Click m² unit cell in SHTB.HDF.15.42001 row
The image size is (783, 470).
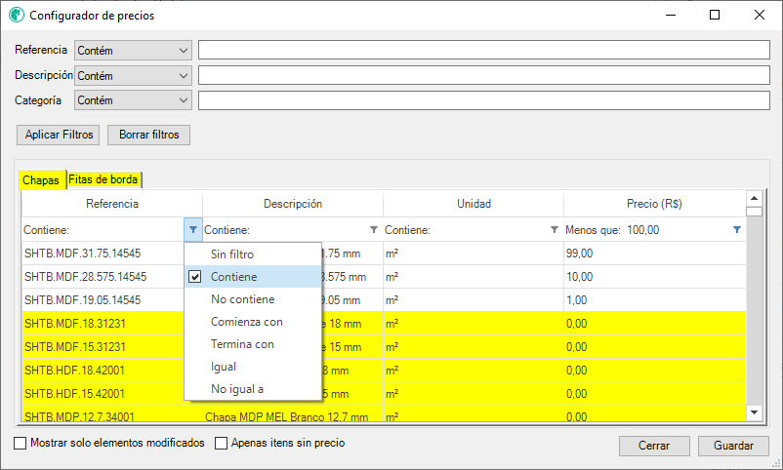474,394
